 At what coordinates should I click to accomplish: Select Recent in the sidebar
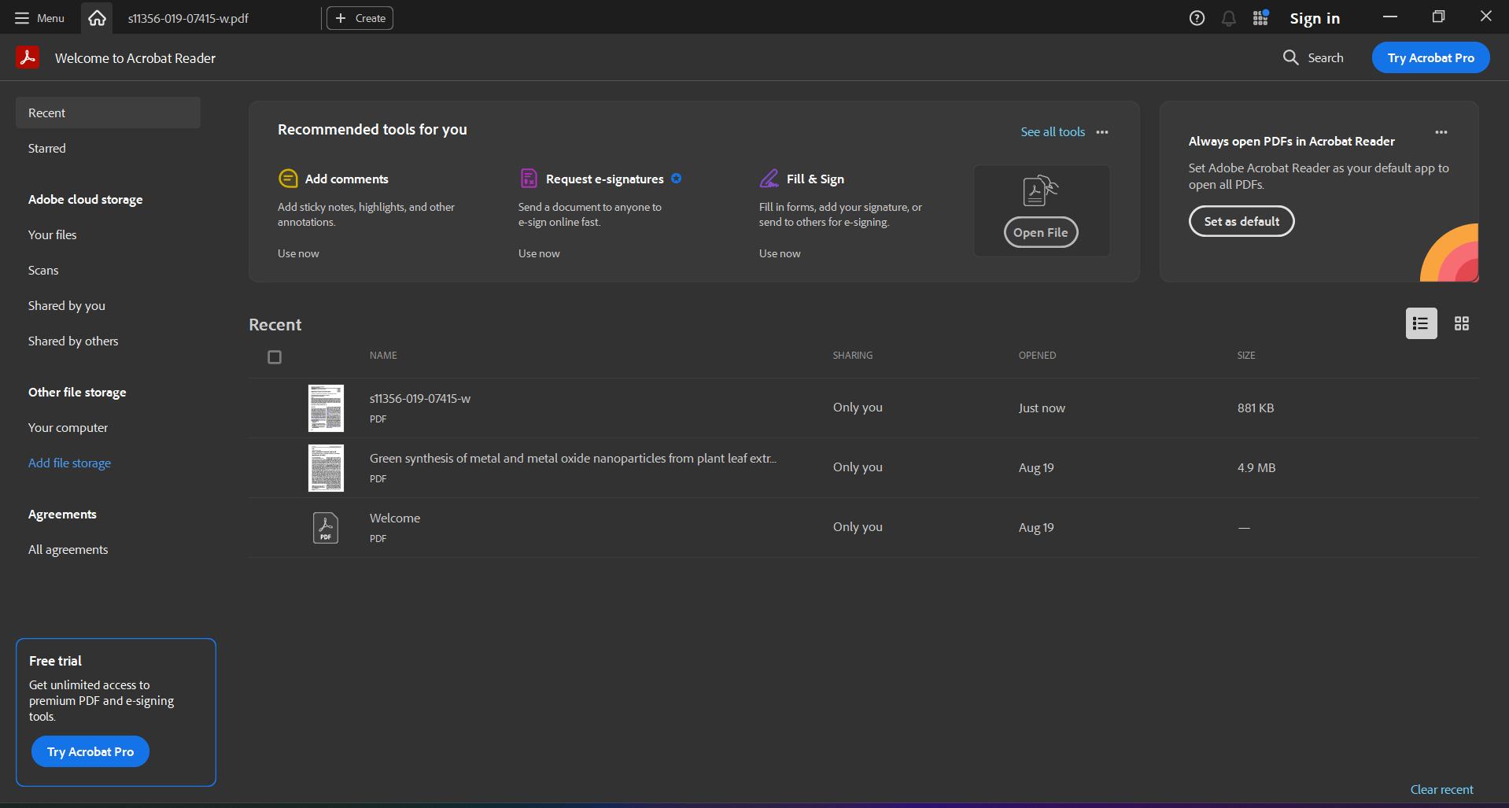point(108,113)
